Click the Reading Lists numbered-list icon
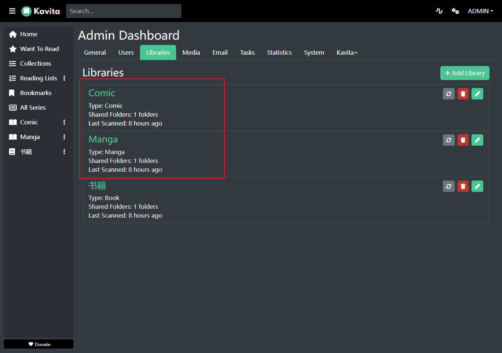Screen dimensions: 502x353 click(13, 78)
